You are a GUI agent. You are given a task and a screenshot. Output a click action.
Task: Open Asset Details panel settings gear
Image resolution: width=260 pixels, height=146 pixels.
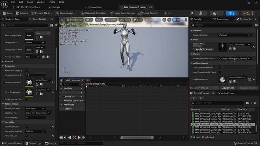pos(56,25)
